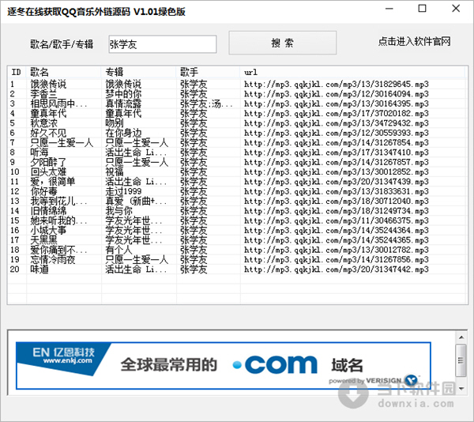Select song 好久不见

click(48, 133)
